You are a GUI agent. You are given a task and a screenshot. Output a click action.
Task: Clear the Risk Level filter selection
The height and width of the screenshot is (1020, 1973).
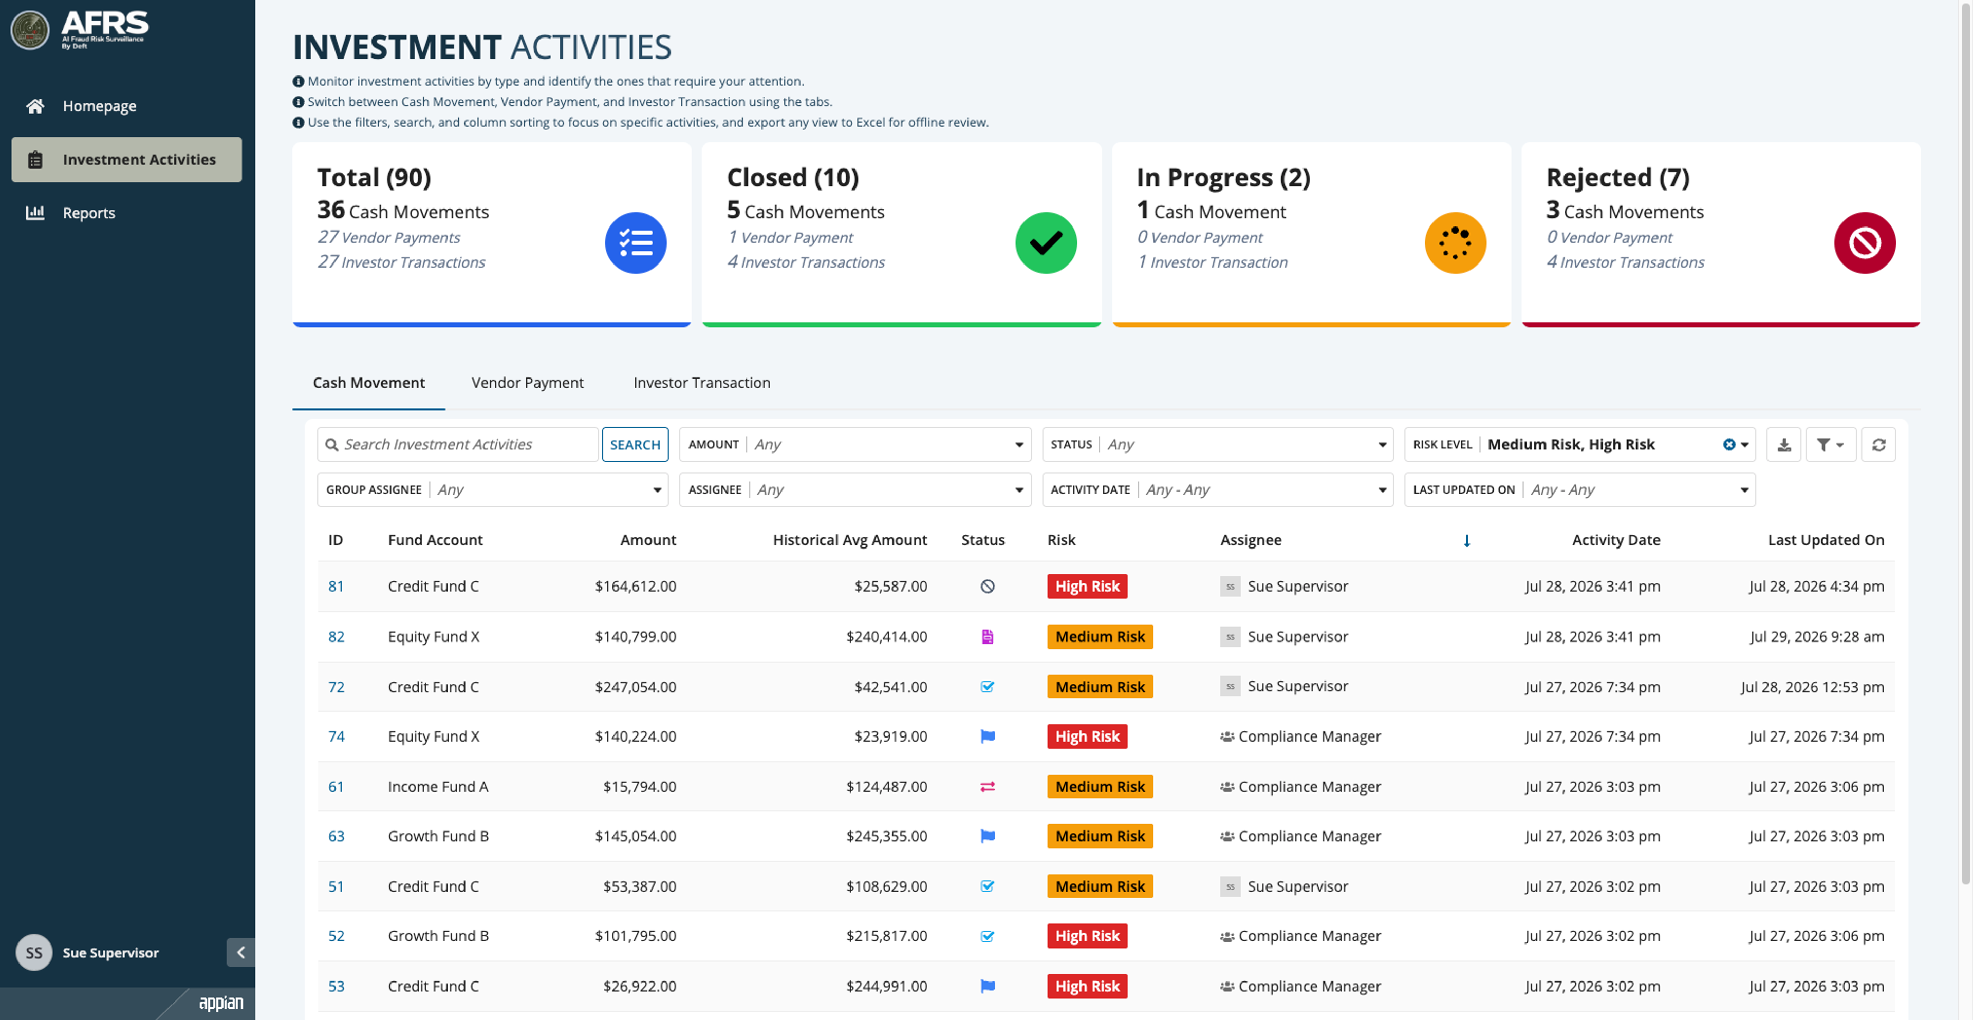(x=1728, y=444)
